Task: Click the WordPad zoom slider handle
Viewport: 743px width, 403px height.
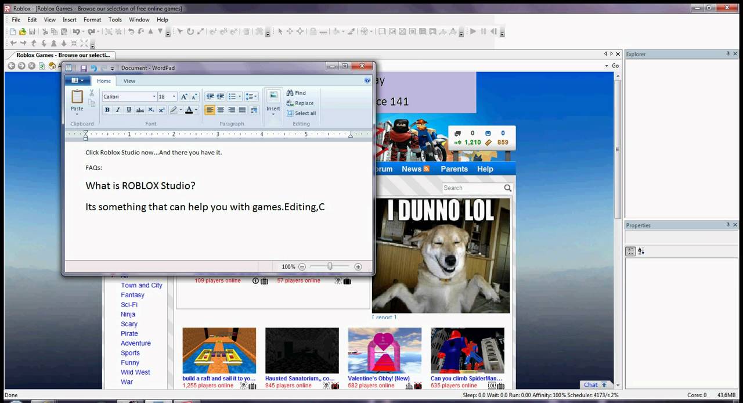Action: [x=330, y=267]
